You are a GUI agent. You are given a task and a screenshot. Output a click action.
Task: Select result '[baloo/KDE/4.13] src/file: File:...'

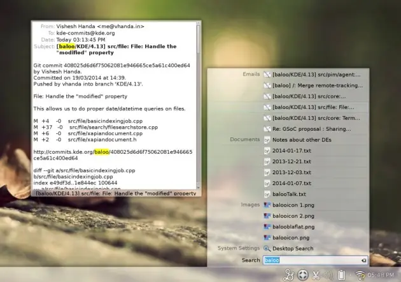pos(313,107)
